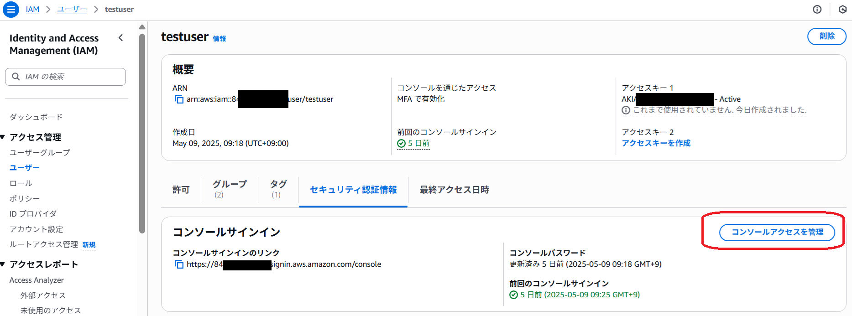This screenshot has height=316, width=852.
Task: Click the 削除 button
Action: tap(826, 36)
